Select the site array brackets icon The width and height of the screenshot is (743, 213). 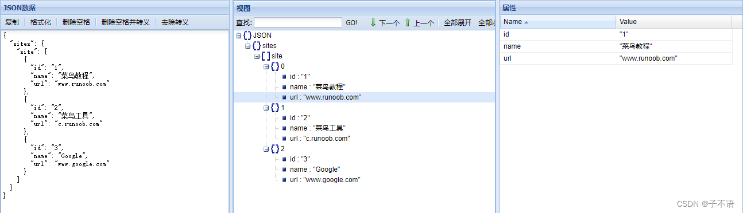[266, 56]
